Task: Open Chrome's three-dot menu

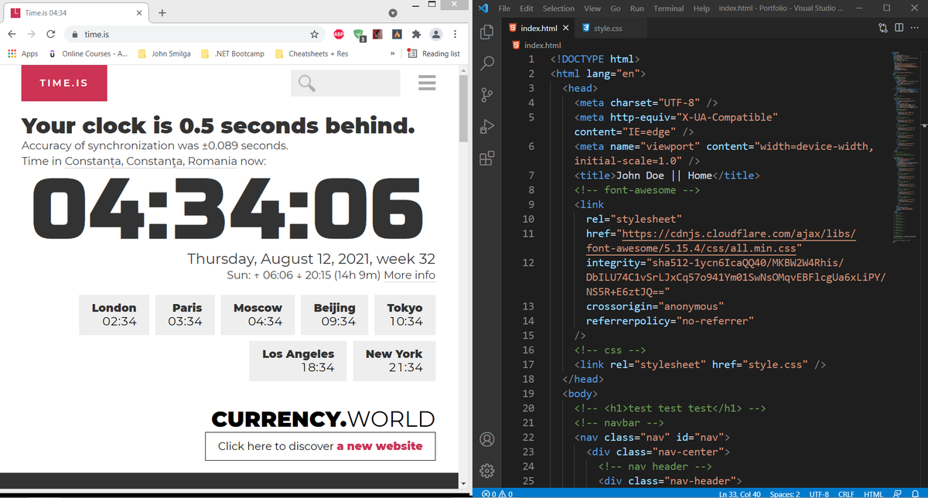Action: coord(455,34)
